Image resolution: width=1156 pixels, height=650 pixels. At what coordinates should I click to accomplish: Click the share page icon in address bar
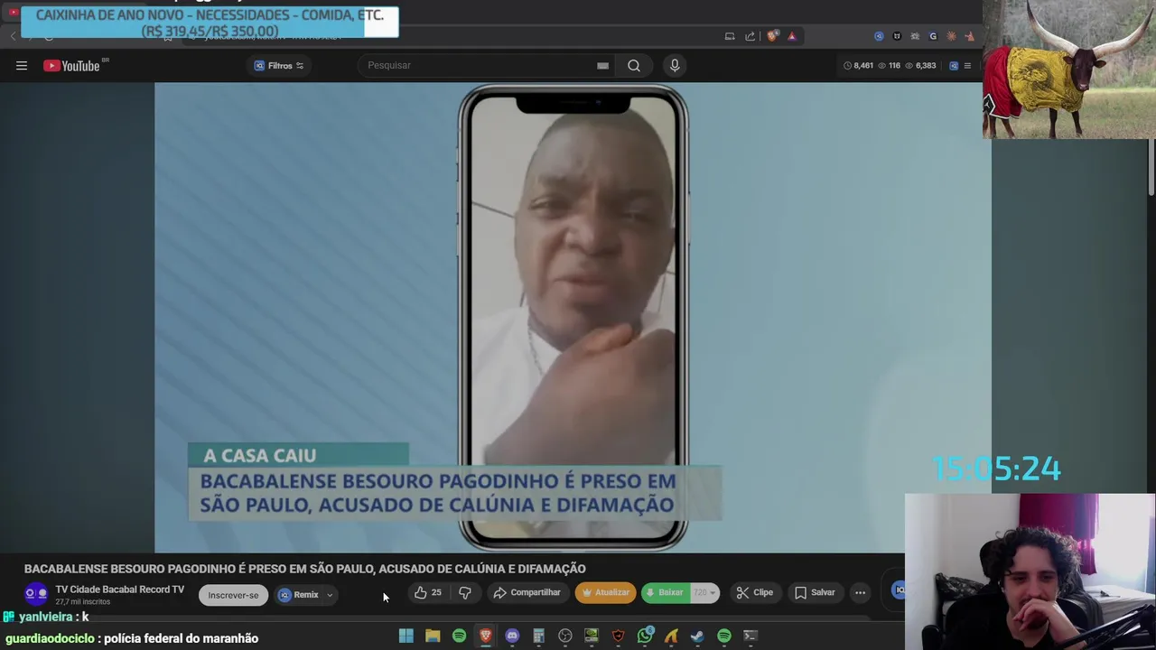click(x=750, y=36)
